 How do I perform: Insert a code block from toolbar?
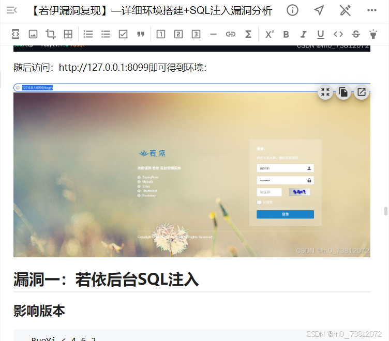coord(16,34)
